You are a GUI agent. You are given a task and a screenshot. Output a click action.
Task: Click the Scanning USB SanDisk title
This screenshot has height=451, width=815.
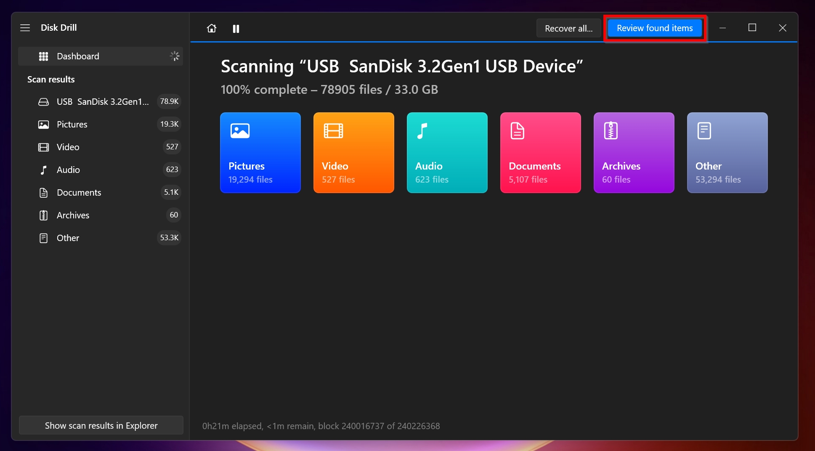point(402,66)
